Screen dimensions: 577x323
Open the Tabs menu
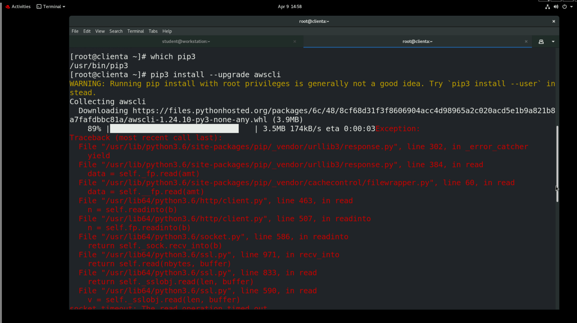pos(153,31)
